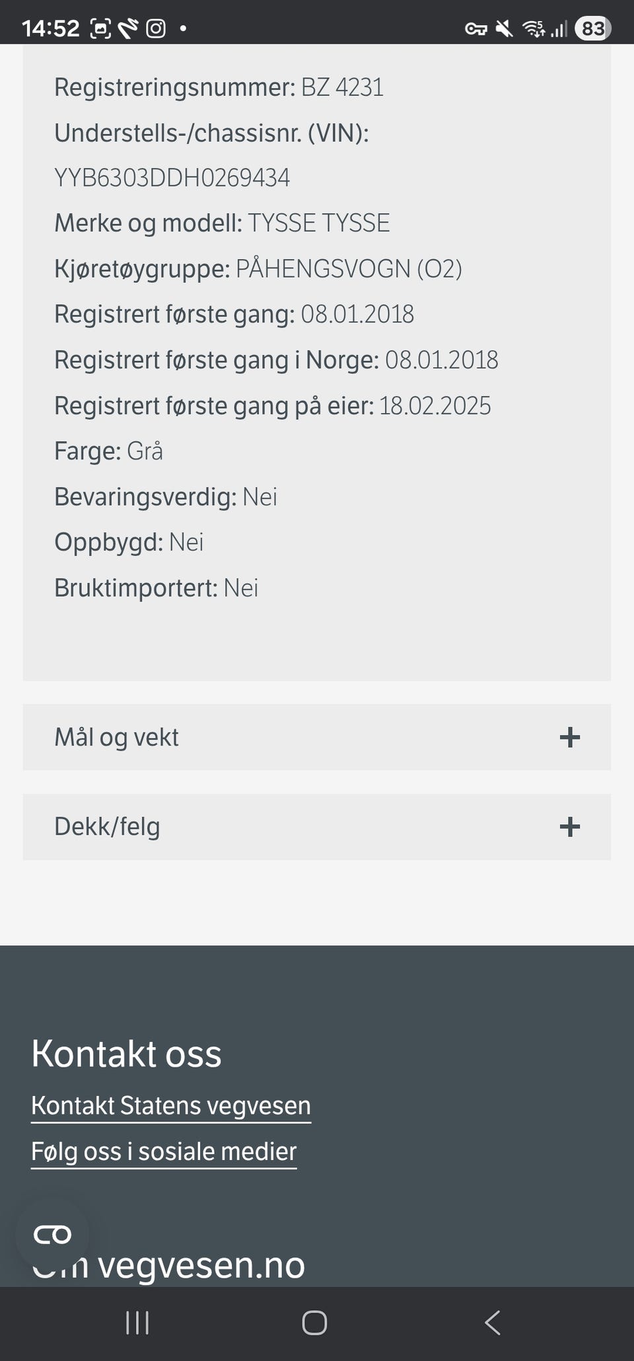The image size is (634, 1361).
Task: Tap the VPN key status icon
Action: 475,28
